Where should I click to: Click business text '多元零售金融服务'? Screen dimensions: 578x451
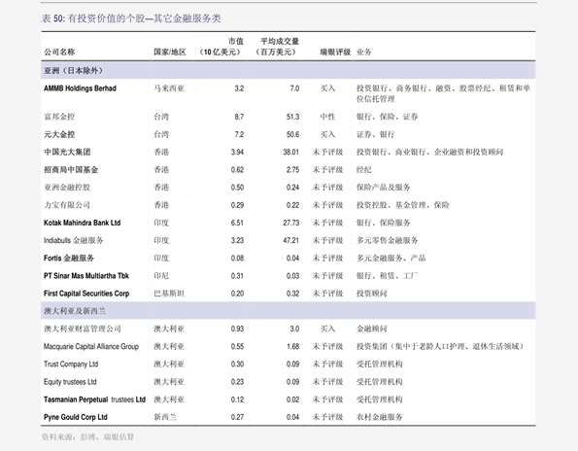(x=387, y=240)
